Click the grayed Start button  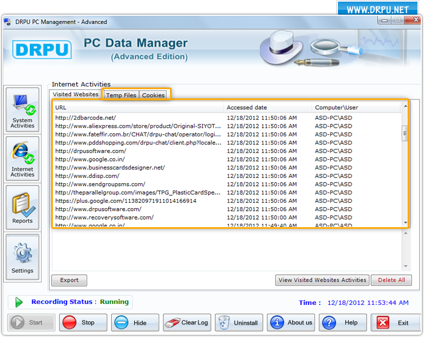(x=31, y=322)
